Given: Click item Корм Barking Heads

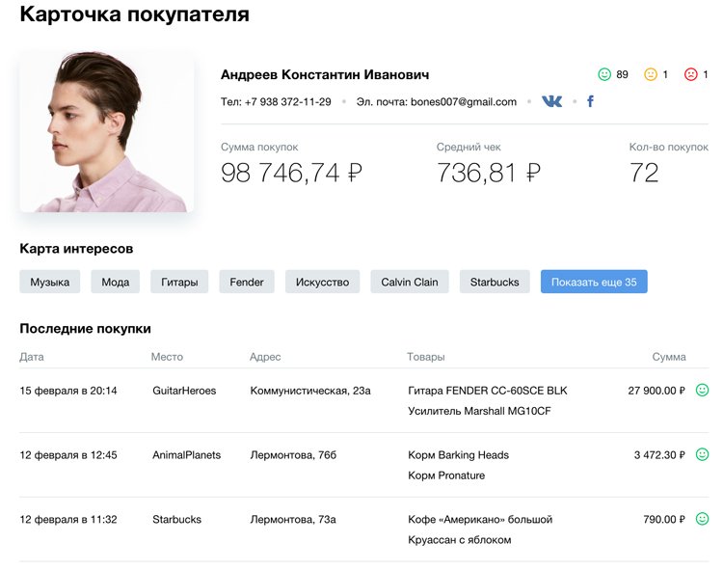Looking at the screenshot, I should pos(458,455).
